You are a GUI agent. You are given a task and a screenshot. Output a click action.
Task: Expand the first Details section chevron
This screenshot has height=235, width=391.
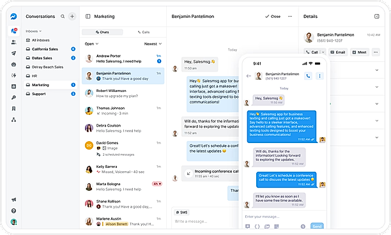pyautogui.click(x=377, y=70)
